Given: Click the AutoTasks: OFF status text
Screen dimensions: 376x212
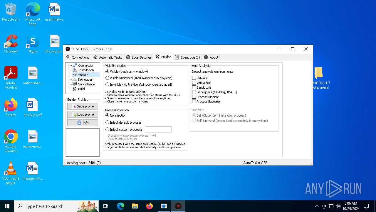Looking at the screenshot, I should point(255,163).
